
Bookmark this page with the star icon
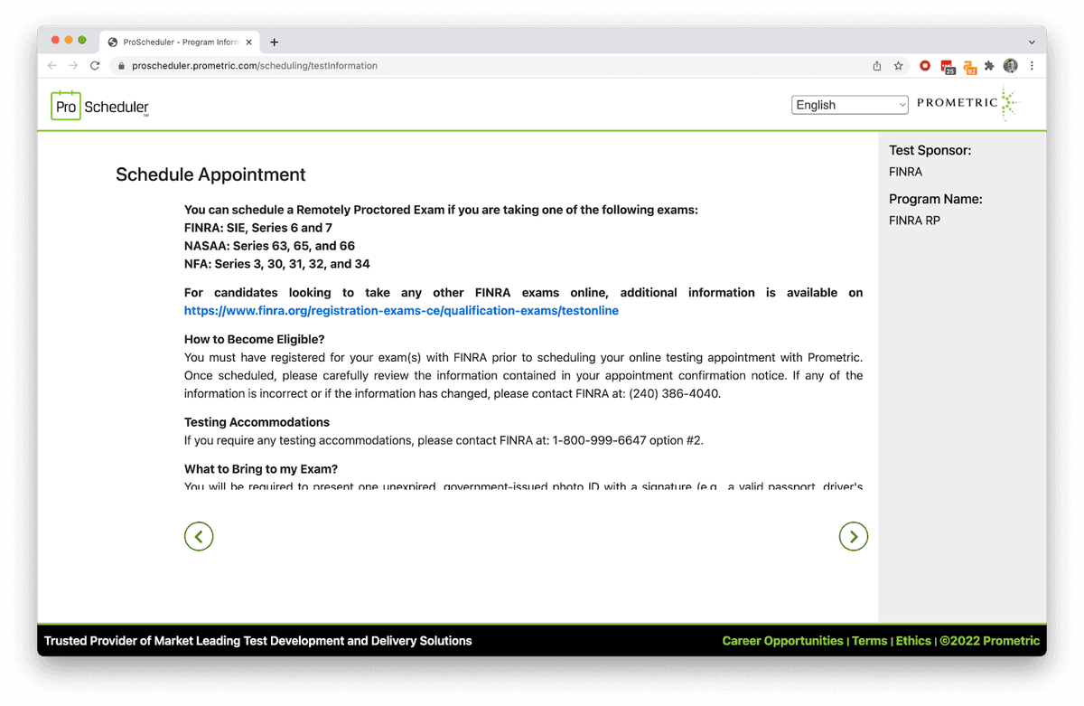click(x=899, y=66)
